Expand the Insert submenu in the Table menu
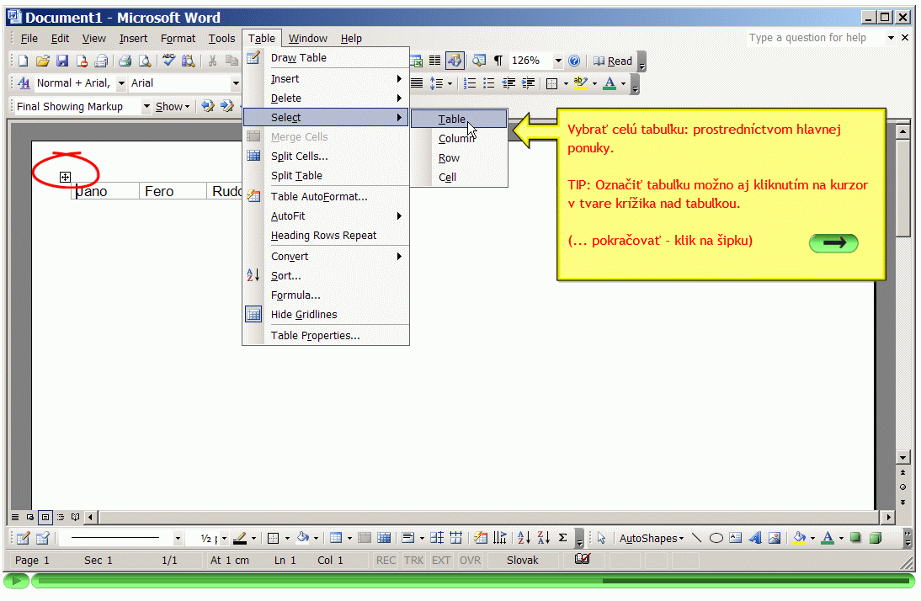The width and height of the screenshot is (921, 601). tap(326, 79)
